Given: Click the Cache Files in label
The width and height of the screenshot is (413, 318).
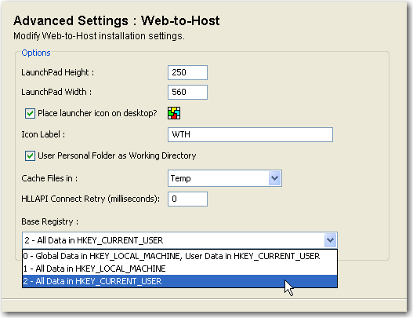Looking at the screenshot, I should click(49, 178).
